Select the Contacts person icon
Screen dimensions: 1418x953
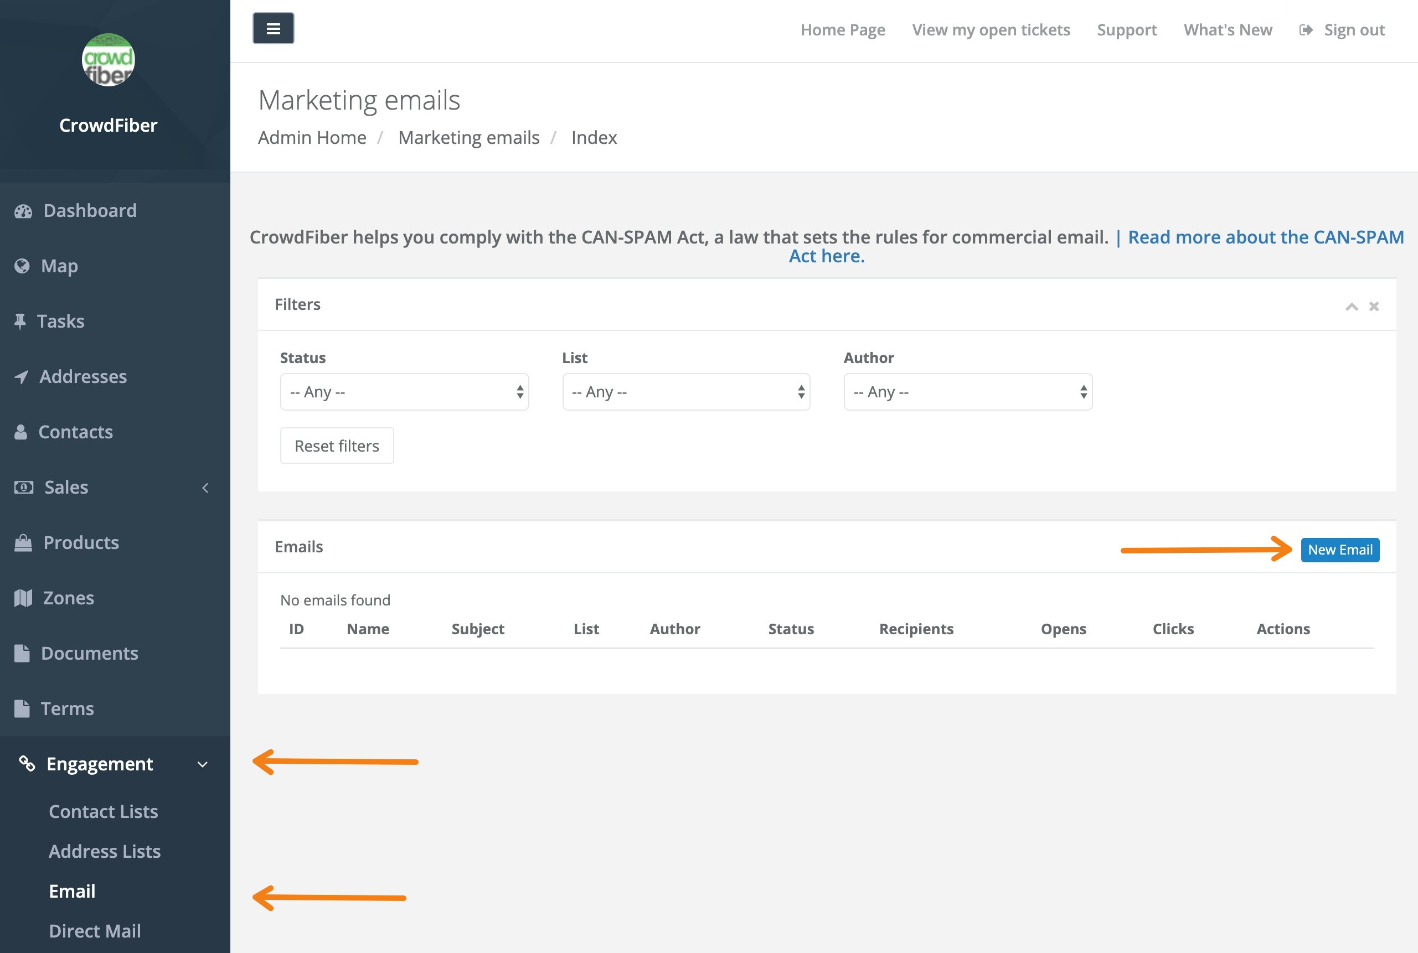click(23, 432)
